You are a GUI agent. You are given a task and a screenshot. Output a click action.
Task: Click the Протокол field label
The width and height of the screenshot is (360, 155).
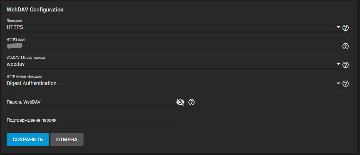coord(14,21)
